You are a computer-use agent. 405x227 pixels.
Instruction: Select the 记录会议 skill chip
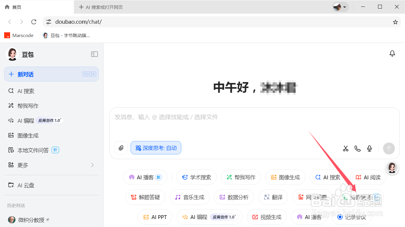[x=351, y=217]
